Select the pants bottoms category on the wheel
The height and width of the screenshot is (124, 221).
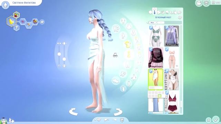[127, 64]
